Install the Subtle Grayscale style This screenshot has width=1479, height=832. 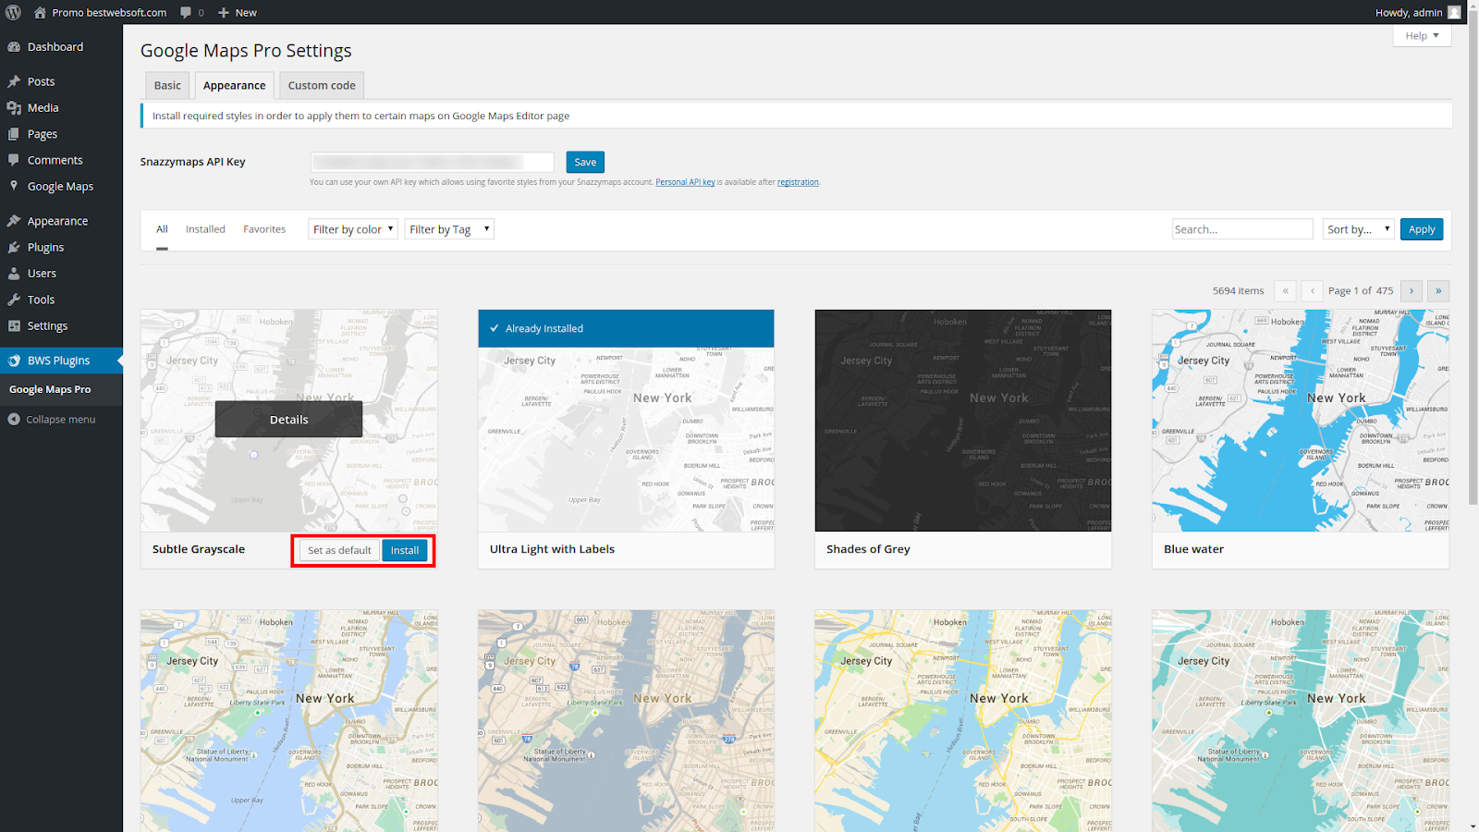[405, 550]
